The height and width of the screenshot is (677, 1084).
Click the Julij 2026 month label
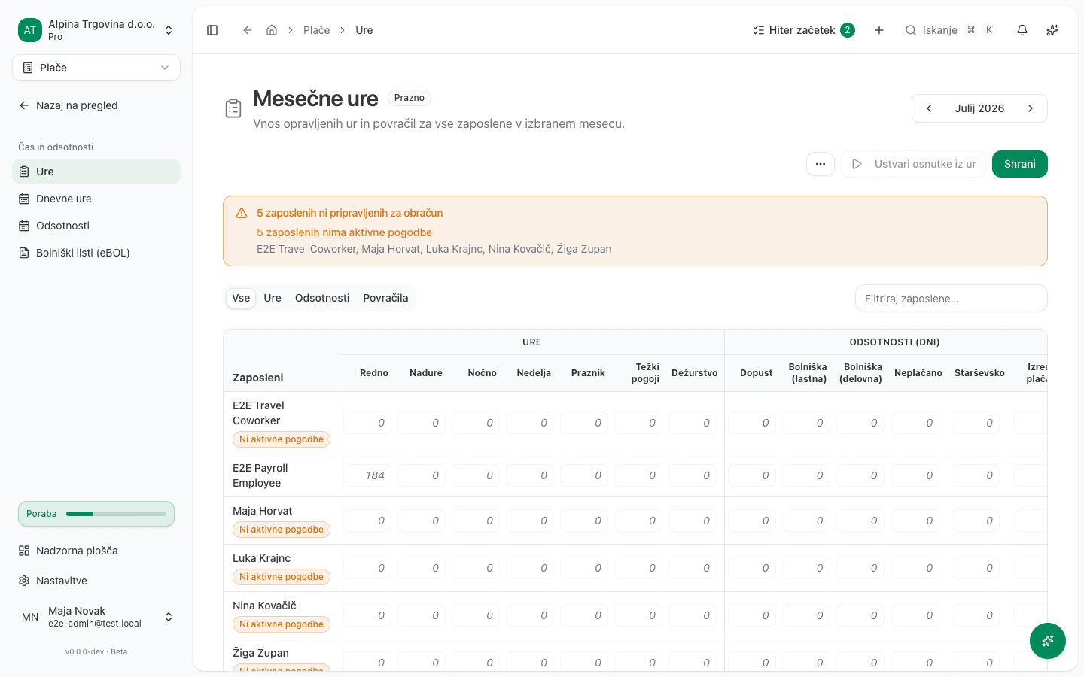979,108
